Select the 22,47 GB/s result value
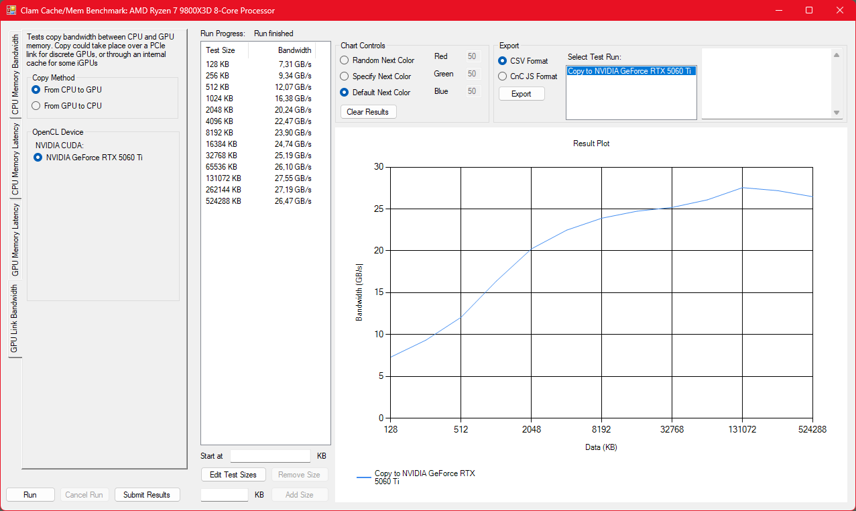This screenshot has height=511, width=856. (293, 121)
